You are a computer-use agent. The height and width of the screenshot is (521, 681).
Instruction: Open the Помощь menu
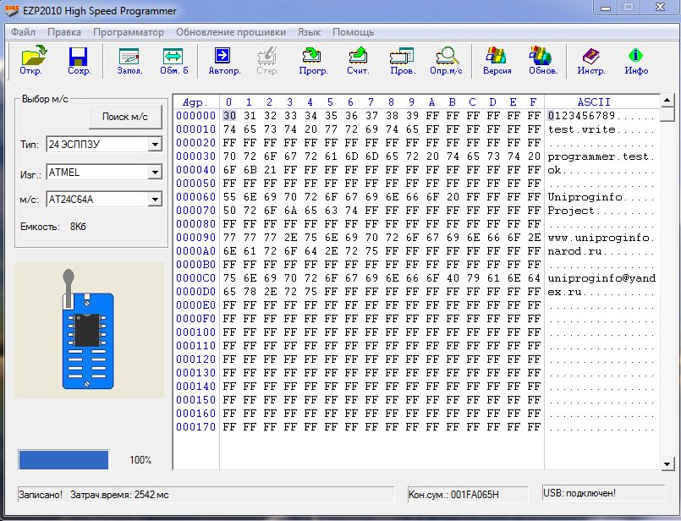point(353,32)
